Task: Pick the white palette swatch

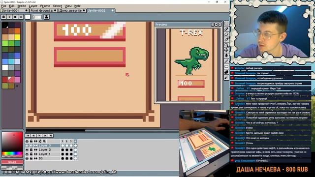Action: tap(5, 67)
